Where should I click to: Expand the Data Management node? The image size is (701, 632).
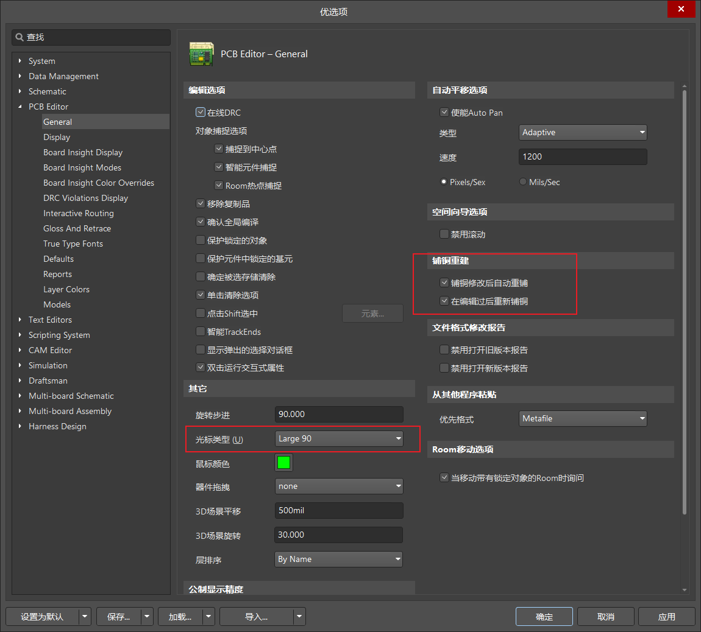pos(20,76)
